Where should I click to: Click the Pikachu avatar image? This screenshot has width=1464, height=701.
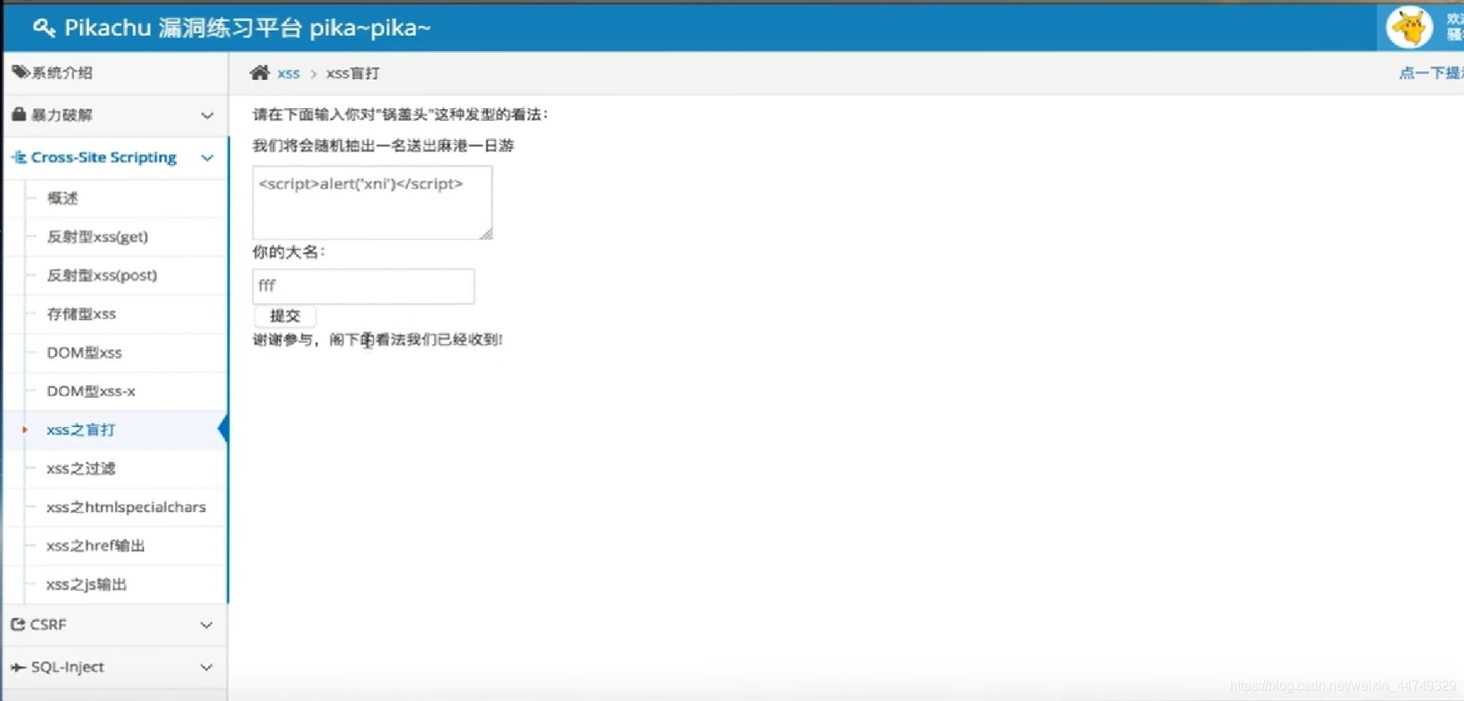[x=1409, y=27]
